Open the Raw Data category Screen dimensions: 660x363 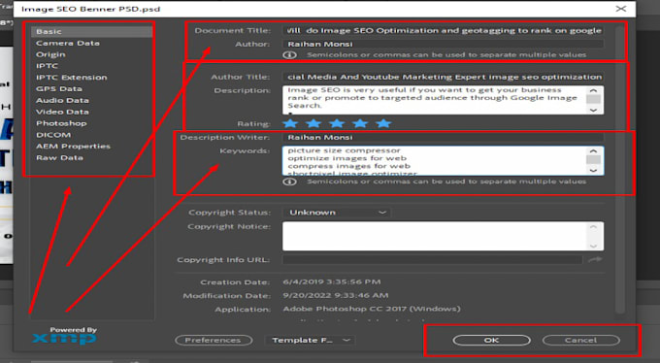[59, 158]
